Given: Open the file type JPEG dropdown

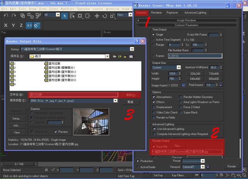Looking at the screenshot, I should pos(116,100).
